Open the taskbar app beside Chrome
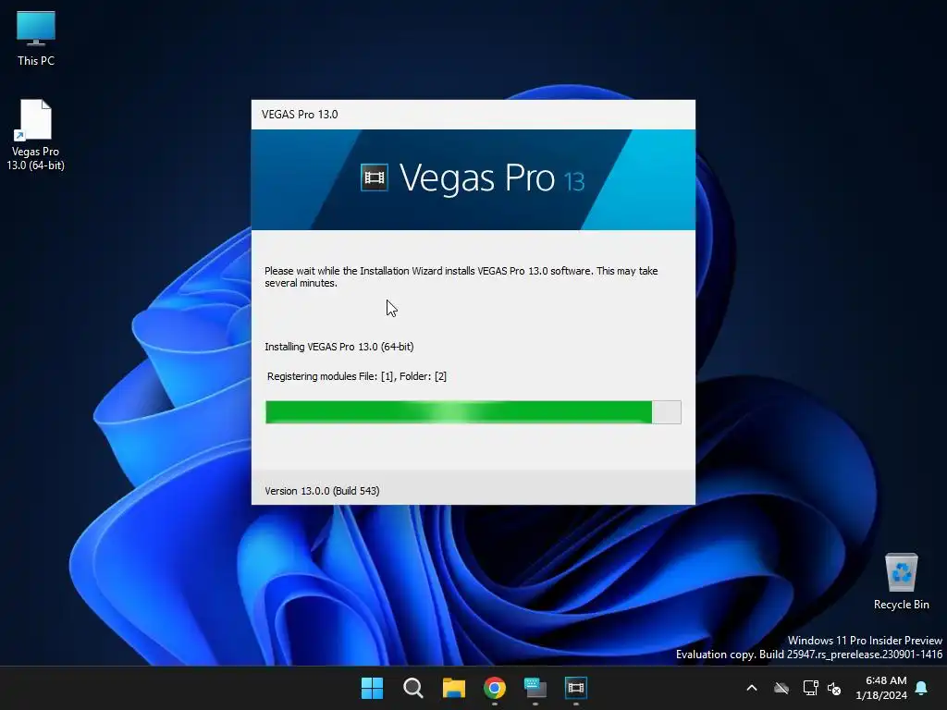This screenshot has width=947, height=710. pyautogui.click(x=535, y=688)
